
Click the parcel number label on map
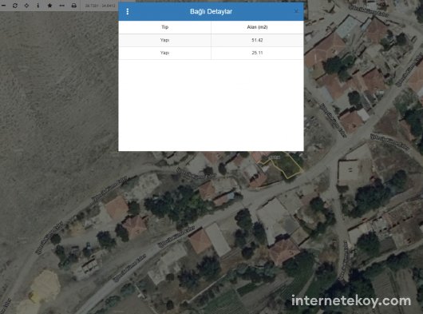point(275,157)
